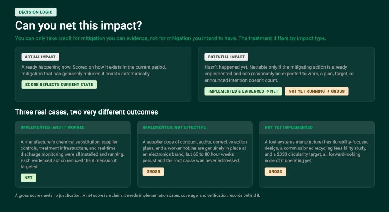The height and width of the screenshot is (212, 389).
Task: Click NOT YET RUNNING → GROSS badge
Action: tap(316, 91)
